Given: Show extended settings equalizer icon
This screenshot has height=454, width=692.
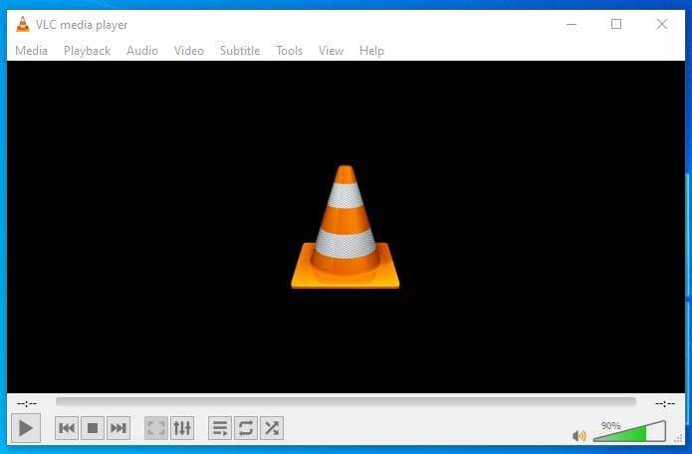Looking at the screenshot, I should coord(182,428).
